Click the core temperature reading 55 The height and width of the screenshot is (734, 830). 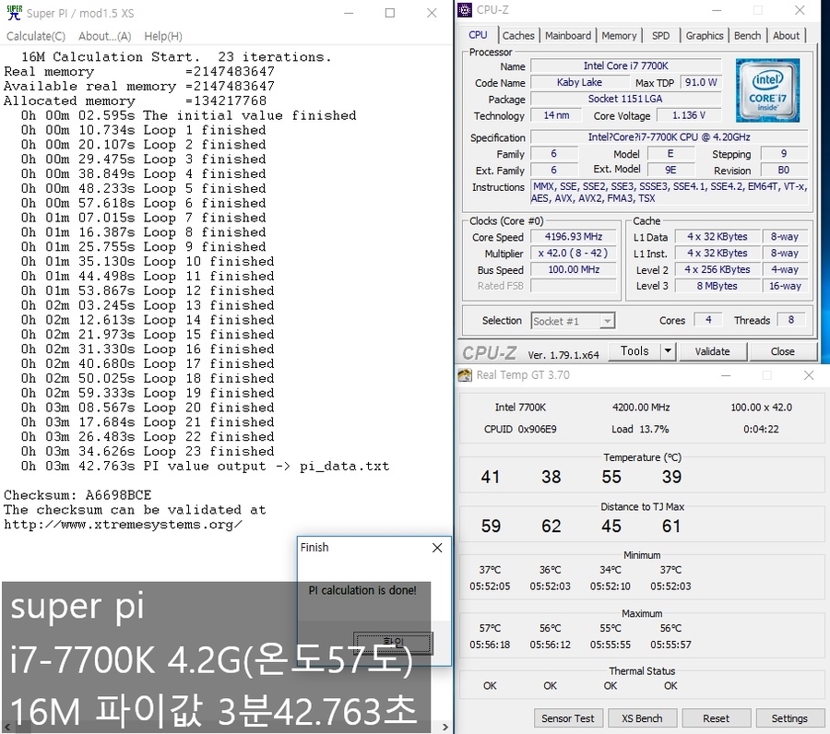pyautogui.click(x=611, y=477)
